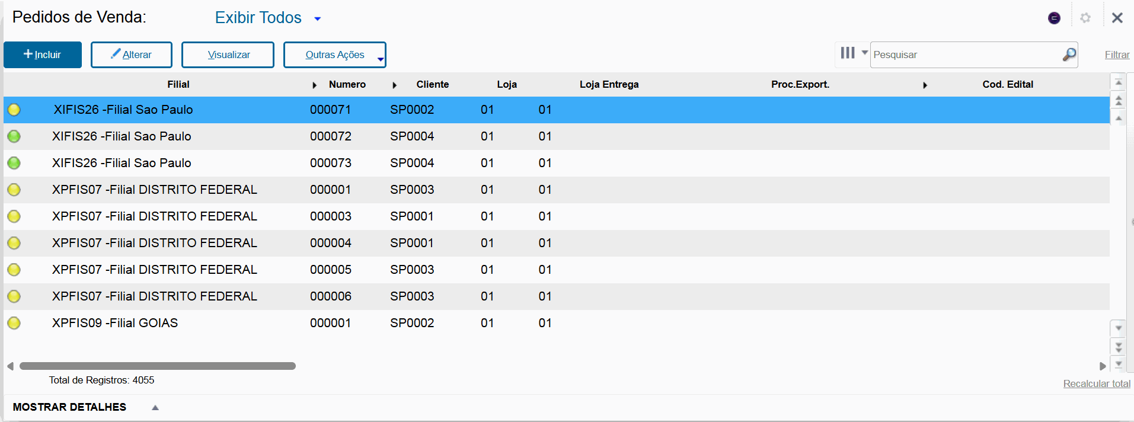1134x422 pixels.
Task: Click client SP0002 in order 000071 row
Action: (412, 110)
